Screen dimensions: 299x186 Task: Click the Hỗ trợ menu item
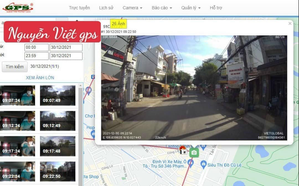tap(216, 8)
